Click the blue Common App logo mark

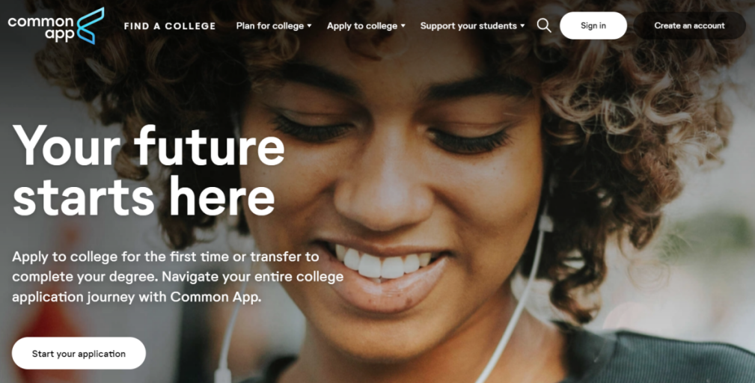[x=91, y=25]
